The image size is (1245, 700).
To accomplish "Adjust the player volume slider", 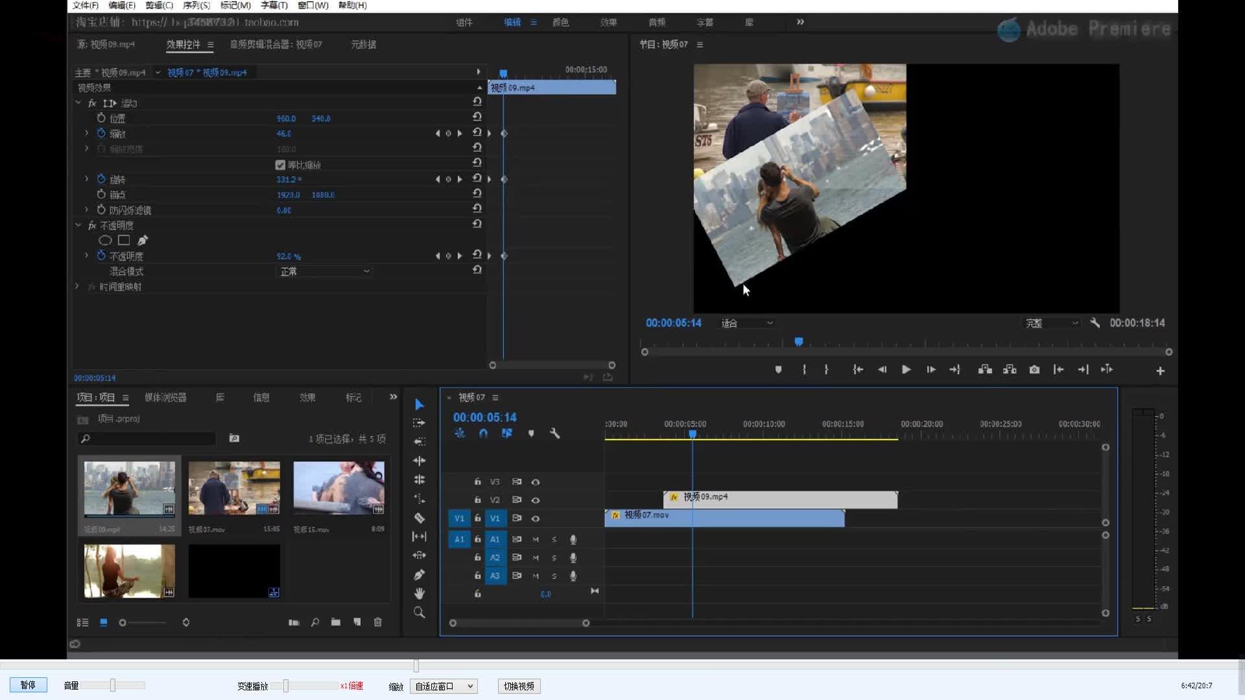I will point(113,685).
